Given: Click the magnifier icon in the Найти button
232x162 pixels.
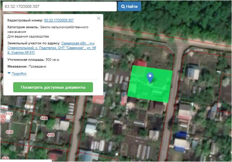Looking at the screenshot, I should click(x=123, y=6).
